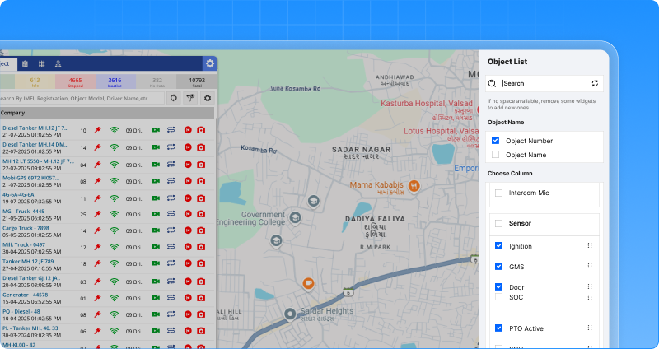This screenshot has height=349, width=659.
Task: Click the refresh icon beside the IMEI search
Action: tap(174, 97)
